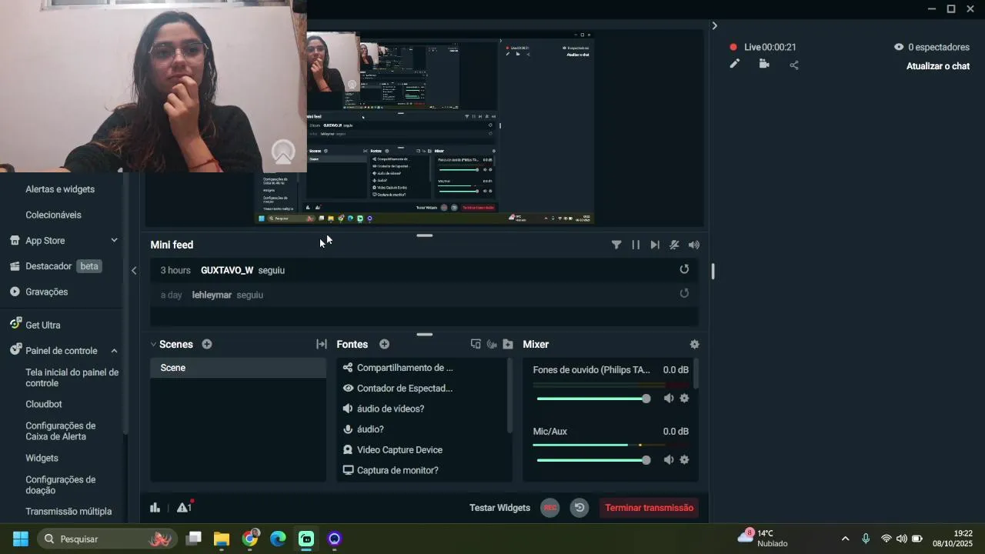Edit stream info with the pencil icon
985x554 pixels.
734,64
